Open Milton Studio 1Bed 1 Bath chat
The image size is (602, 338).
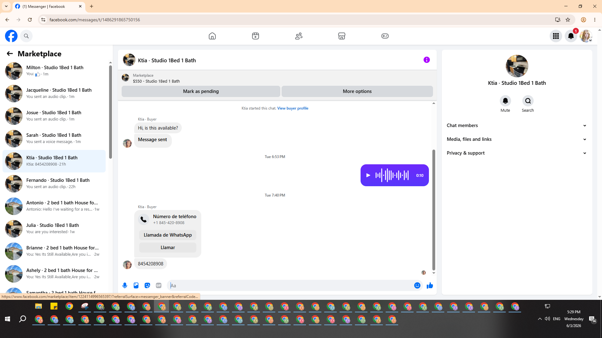[54, 71]
